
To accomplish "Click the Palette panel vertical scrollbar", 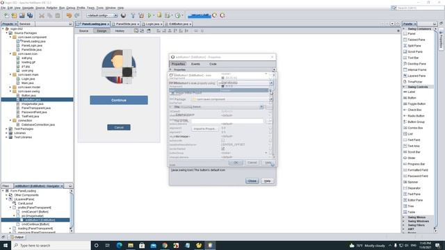I will pyautogui.click(x=436, y=130).
